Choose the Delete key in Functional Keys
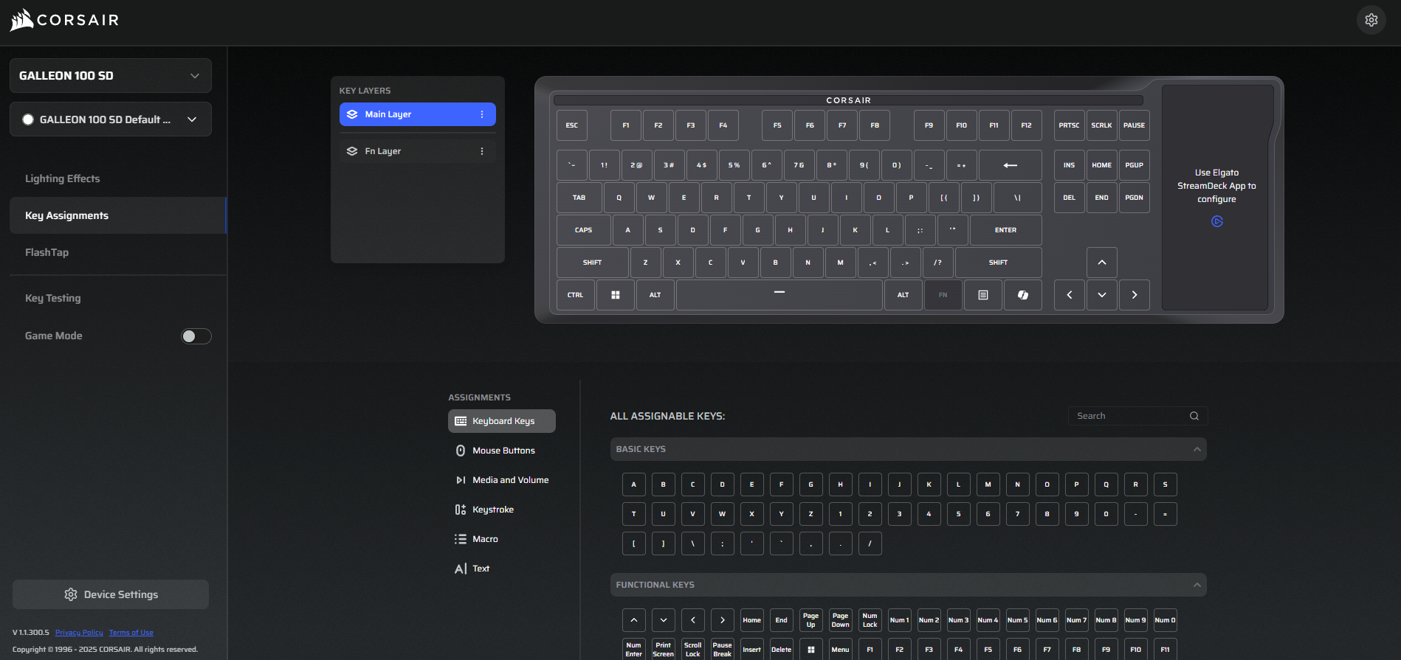Viewport: 1401px width, 660px height. tap(781, 650)
